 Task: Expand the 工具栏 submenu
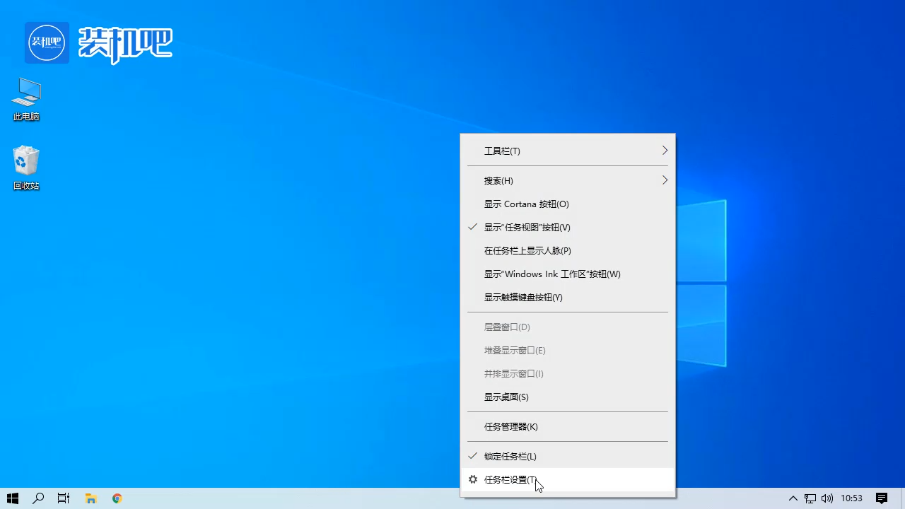coord(502,151)
